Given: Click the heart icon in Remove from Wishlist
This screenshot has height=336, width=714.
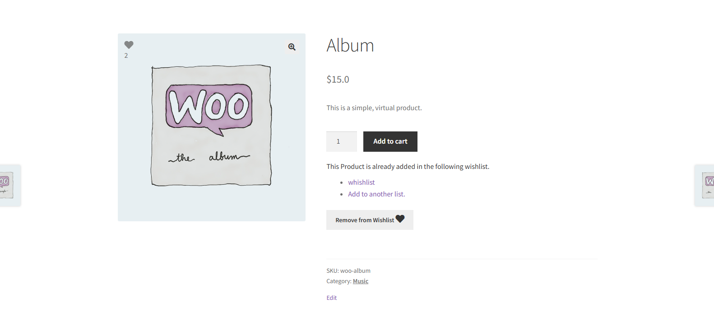Looking at the screenshot, I should (400, 219).
